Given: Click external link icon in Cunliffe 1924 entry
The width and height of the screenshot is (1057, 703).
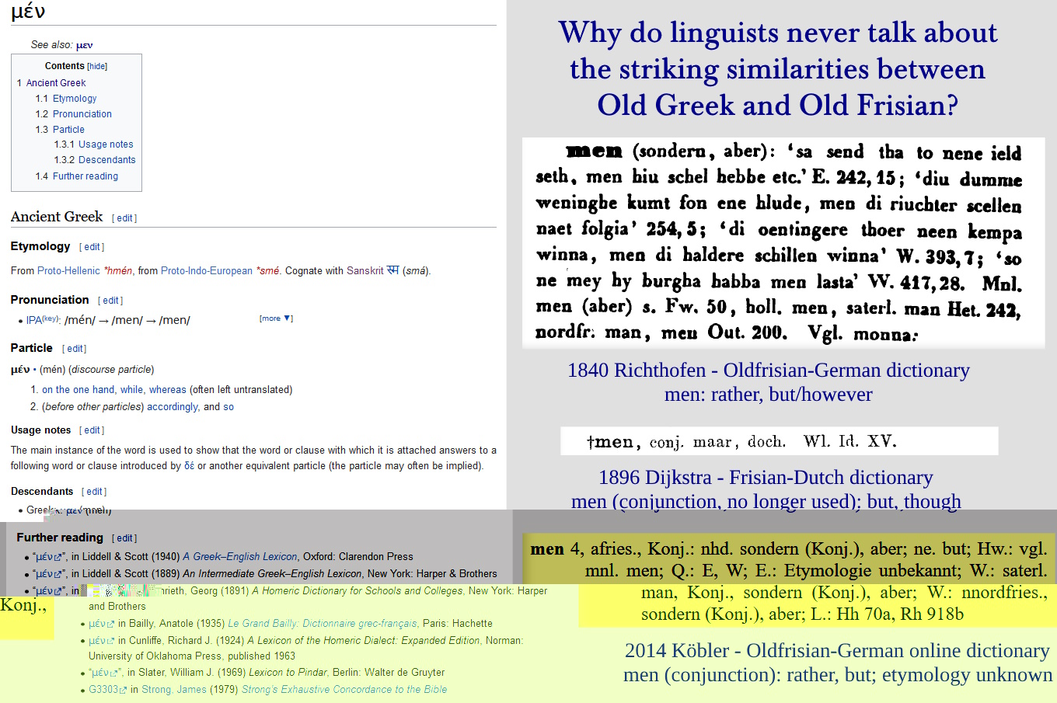Looking at the screenshot, I should coord(110,642).
